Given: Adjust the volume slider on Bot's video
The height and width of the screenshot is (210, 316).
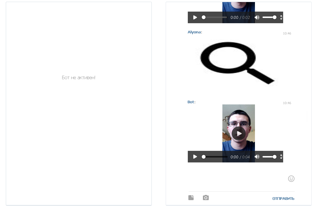Looking at the screenshot, I should point(269,157).
